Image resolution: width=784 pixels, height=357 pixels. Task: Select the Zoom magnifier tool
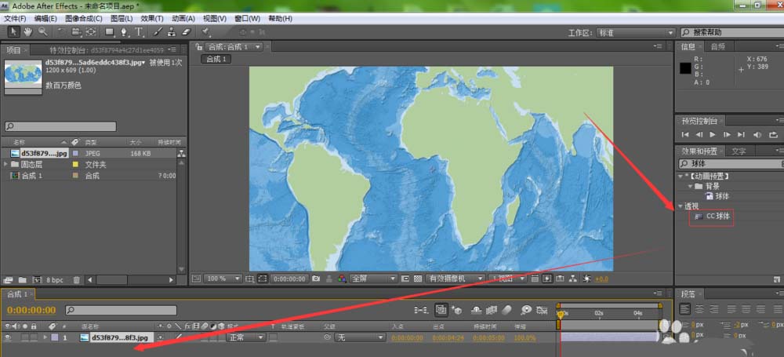(x=43, y=31)
